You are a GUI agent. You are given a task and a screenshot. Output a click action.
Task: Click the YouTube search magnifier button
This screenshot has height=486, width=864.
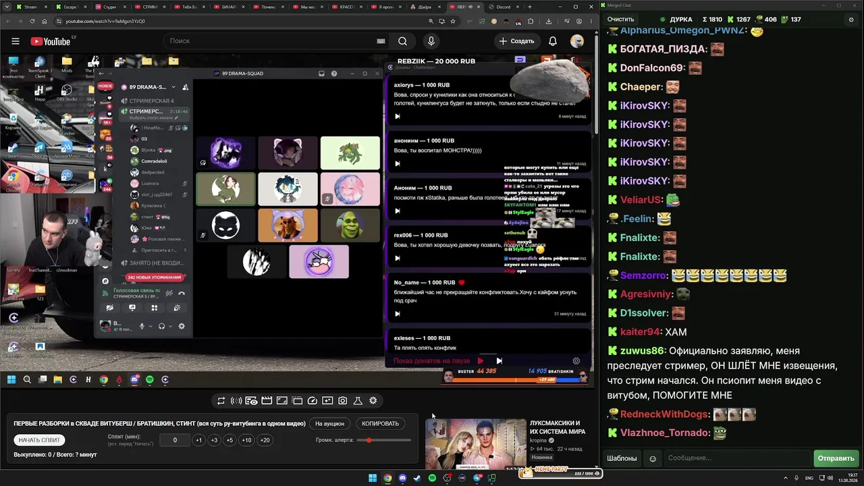pyautogui.click(x=402, y=41)
